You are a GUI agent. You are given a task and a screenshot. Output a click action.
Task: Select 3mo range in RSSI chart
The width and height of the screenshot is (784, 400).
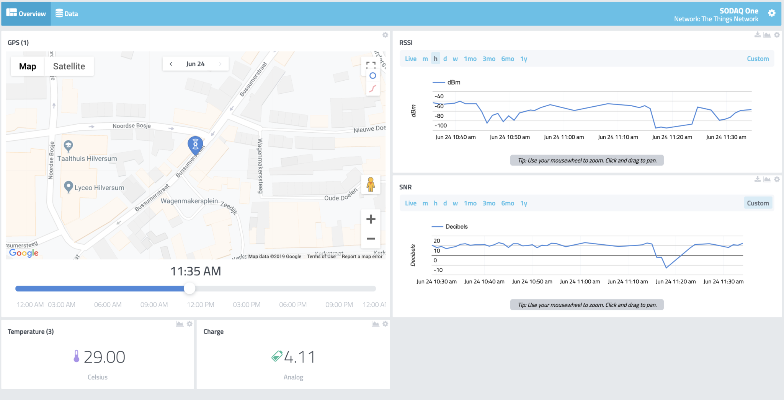[489, 59]
